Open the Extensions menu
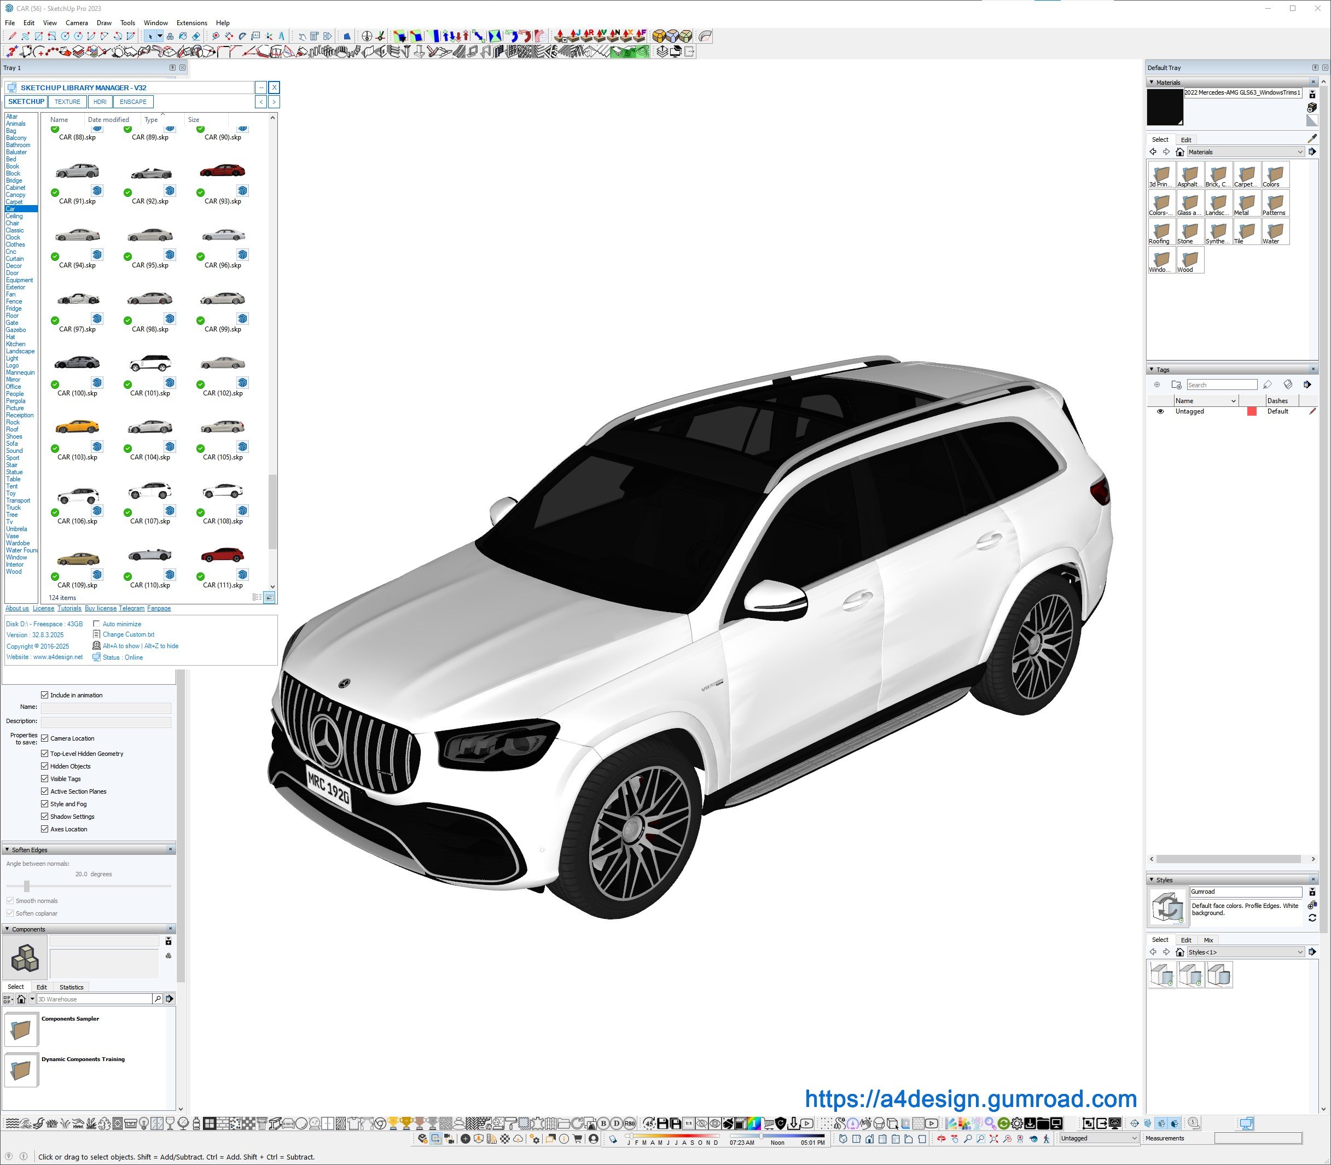 coord(192,23)
